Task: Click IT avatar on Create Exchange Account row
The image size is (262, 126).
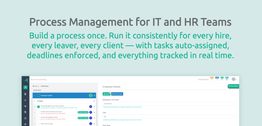Action: [91, 118]
